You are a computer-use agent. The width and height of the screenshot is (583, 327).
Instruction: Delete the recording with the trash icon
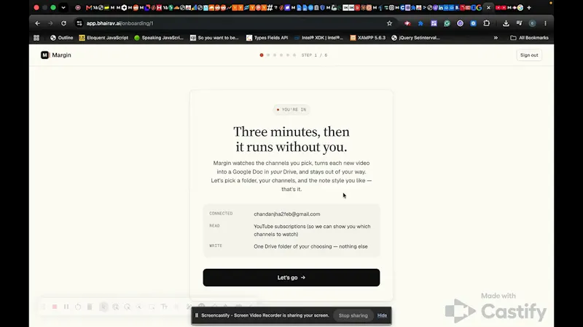[90, 307]
